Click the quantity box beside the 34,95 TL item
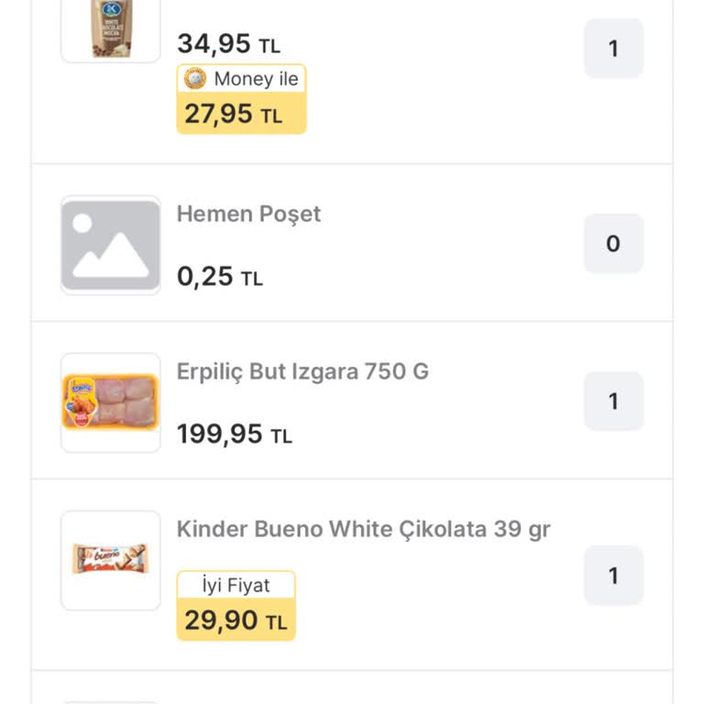Viewport: 704px width, 704px height. pos(613,49)
